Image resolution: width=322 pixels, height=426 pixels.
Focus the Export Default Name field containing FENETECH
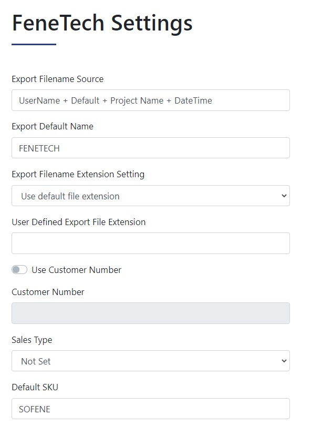pos(151,148)
